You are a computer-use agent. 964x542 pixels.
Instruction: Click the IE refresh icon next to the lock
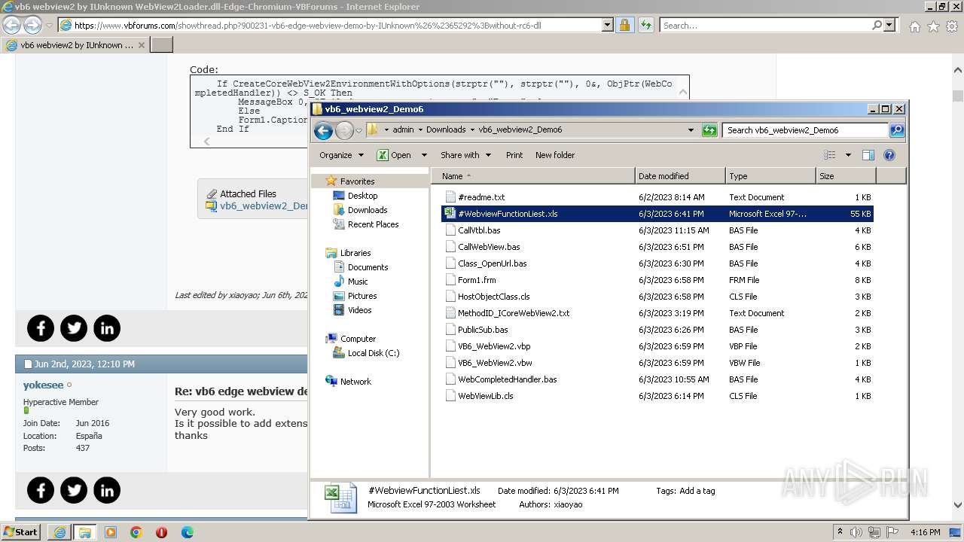pos(645,25)
